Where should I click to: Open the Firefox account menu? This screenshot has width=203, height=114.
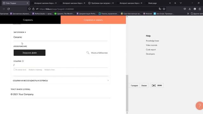pos(195,9)
